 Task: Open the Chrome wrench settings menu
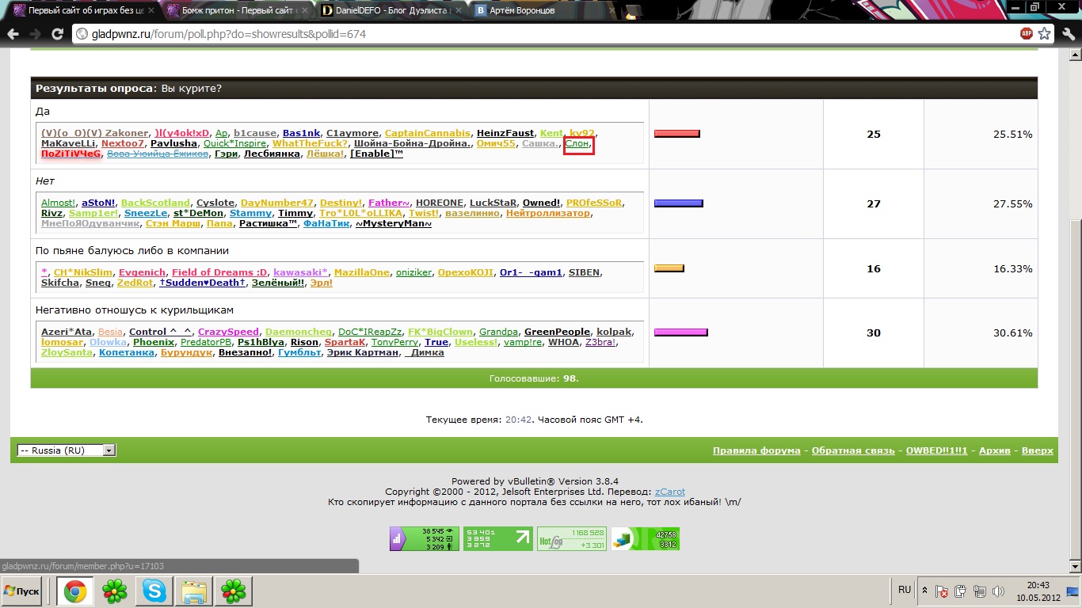(x=1067, y=34)
